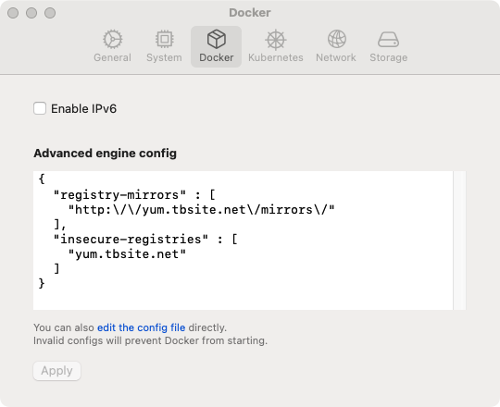Select the System chip icon
The image size is (500, 407).
point(164,39)
